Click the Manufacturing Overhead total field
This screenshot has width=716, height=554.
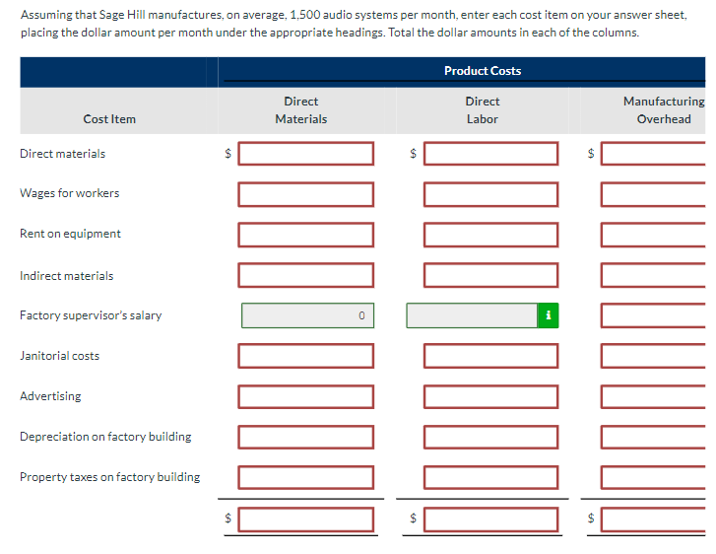(x=653, y=519)
